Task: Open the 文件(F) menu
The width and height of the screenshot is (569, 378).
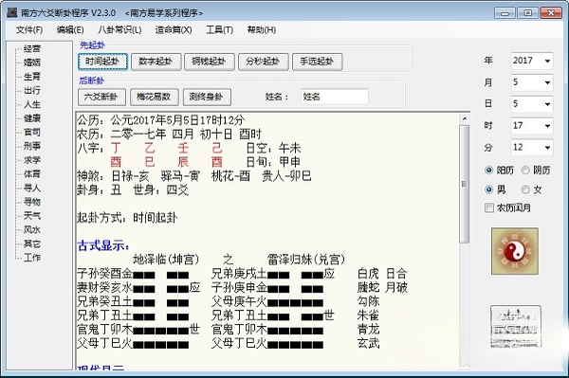Action: point(29,29)
